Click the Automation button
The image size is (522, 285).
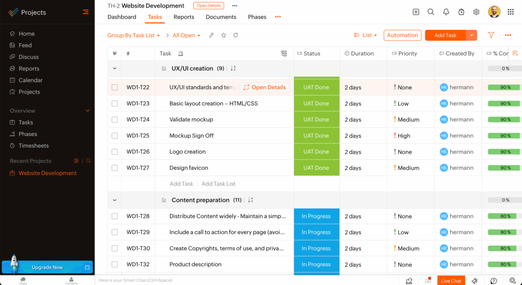coord(403,35)
